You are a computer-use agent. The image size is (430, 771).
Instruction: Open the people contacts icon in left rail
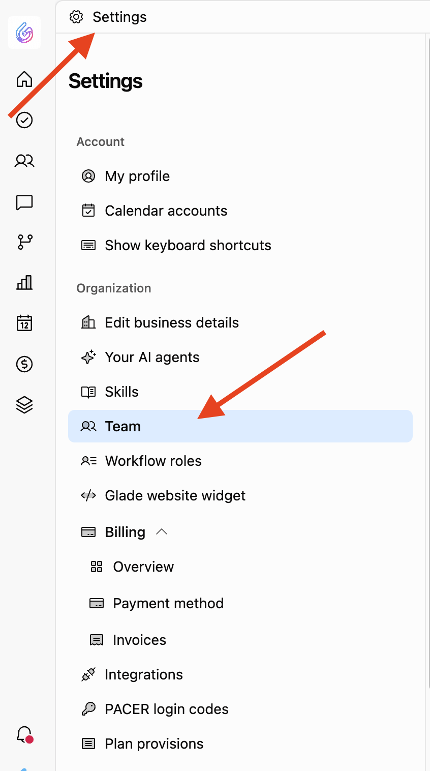click(24, 161)
